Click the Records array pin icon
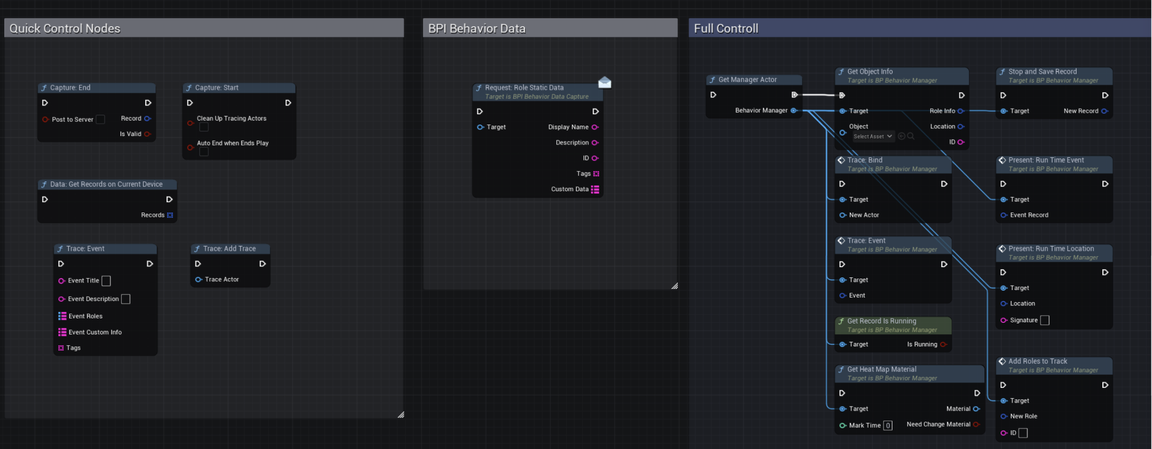 pos(170,215)
